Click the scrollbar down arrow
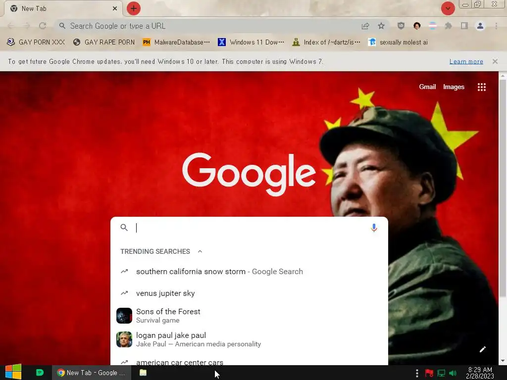The image size is (507, 380). click(502, 361)
